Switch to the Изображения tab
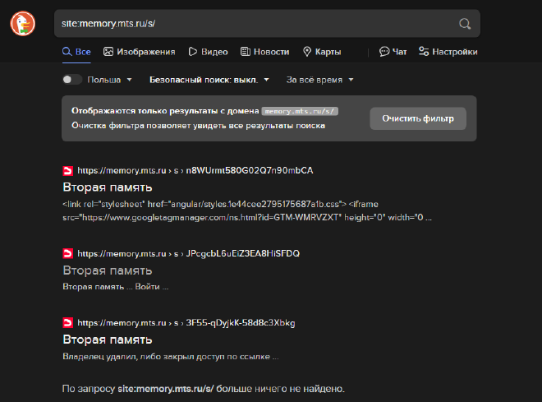 click(x=140, y=52)
